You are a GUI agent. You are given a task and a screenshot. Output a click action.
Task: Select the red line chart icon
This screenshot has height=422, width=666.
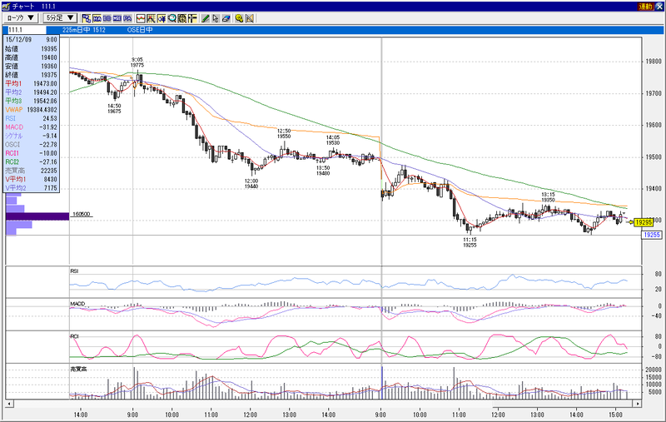point(141,18)
